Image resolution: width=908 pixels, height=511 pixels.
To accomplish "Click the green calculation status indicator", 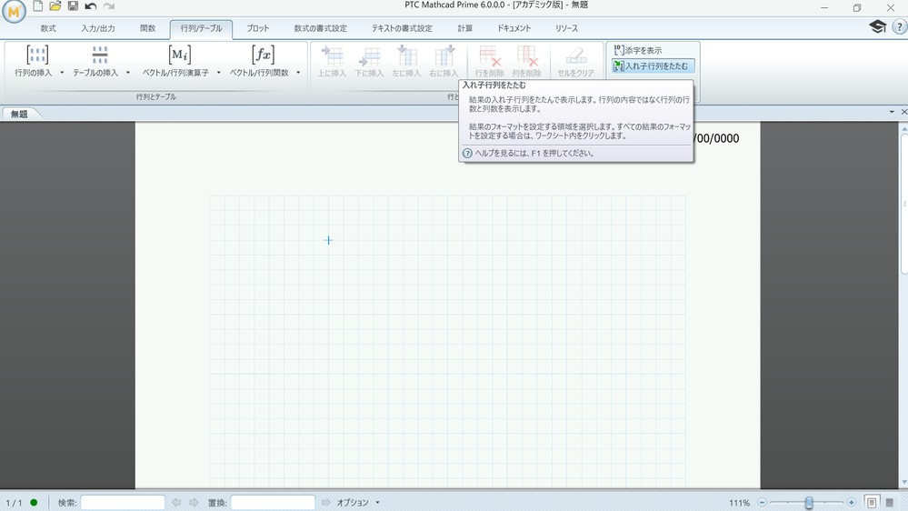I will point(34,502).
